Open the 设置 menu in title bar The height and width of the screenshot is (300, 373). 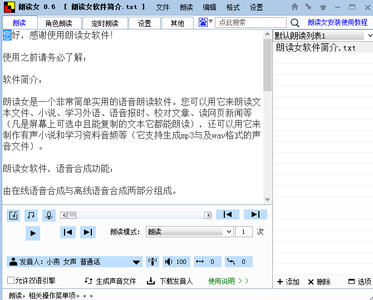point(256,7)
